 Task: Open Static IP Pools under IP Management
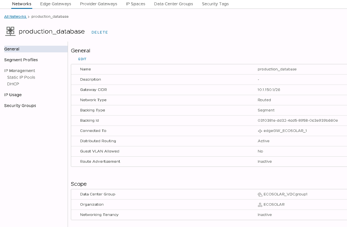tap(21, 77)
